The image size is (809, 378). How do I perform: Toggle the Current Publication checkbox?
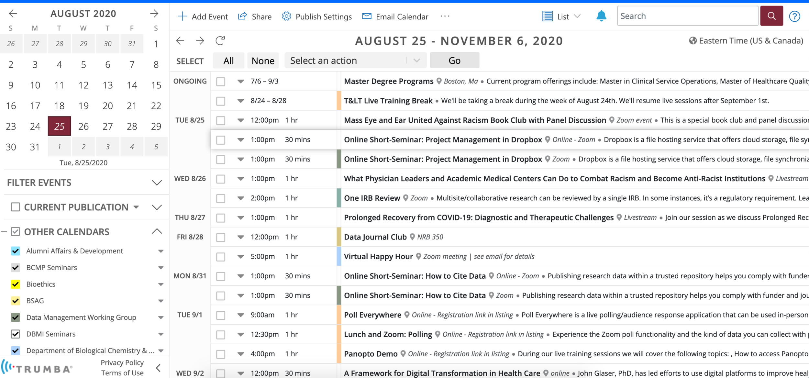(15, 207)
